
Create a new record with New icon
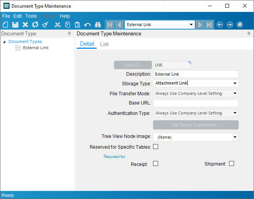tap(5, 25)
